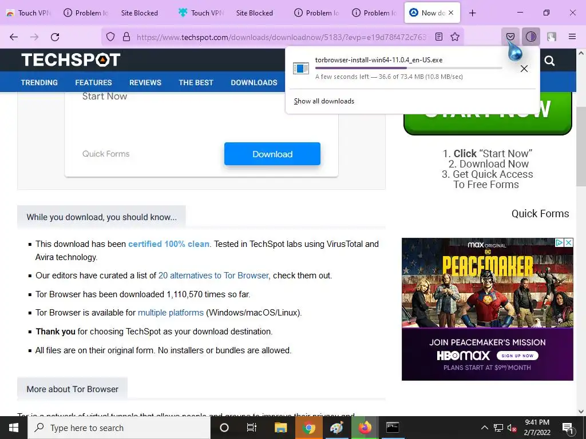Click the Start Now ad text
The image size is (586, 439).
[x=105, y=96]
